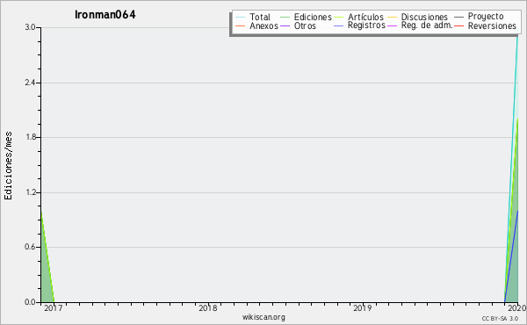Click the green Ediciones line swatch
527x325 pixels.
pos(285,18)
